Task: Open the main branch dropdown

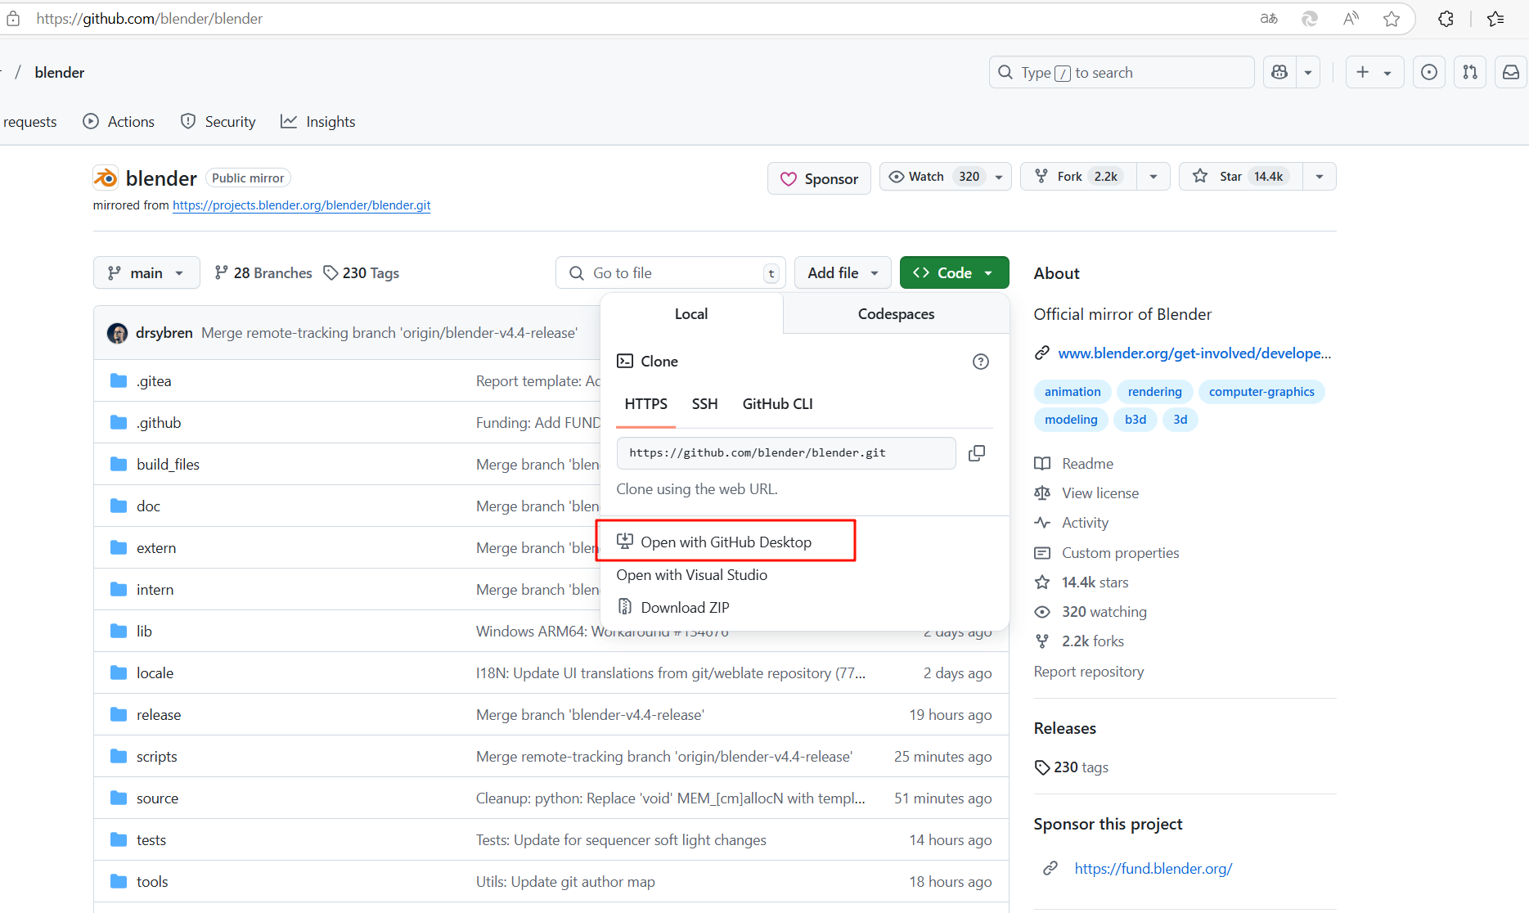Action: click(x=146, y=273)
